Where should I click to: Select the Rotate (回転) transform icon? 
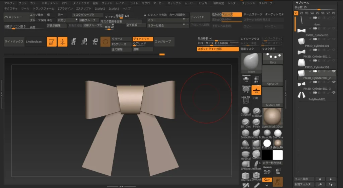(x=95, y=41)
